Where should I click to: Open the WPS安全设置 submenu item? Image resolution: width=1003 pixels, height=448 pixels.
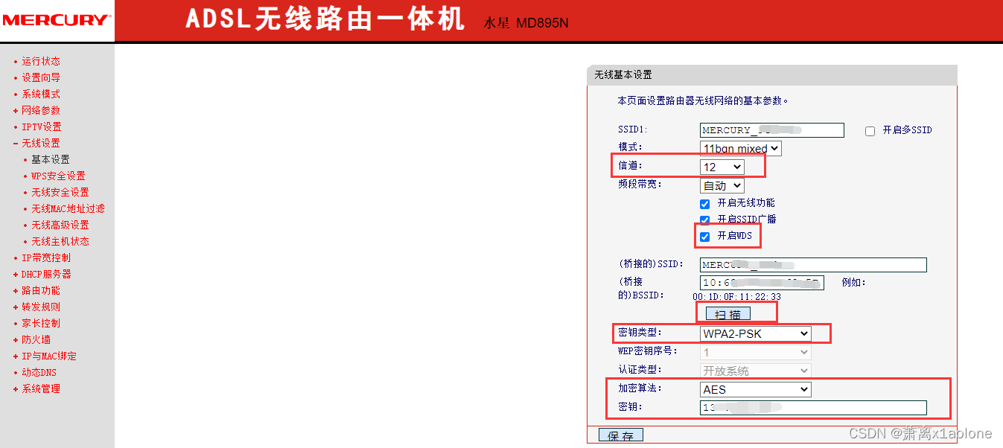[x=58, y=176]
